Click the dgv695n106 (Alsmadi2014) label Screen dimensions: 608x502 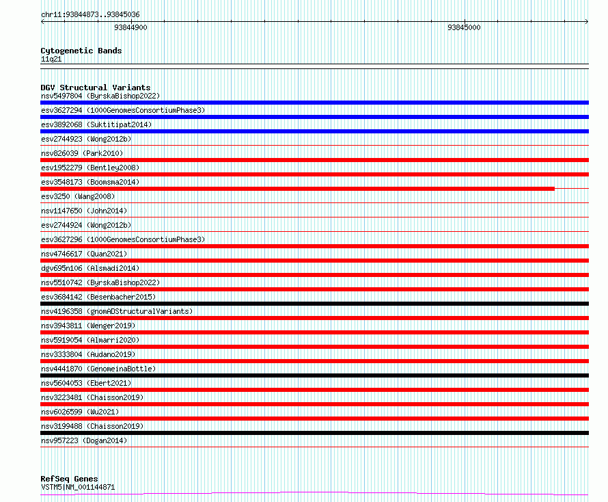coord(90,268)
